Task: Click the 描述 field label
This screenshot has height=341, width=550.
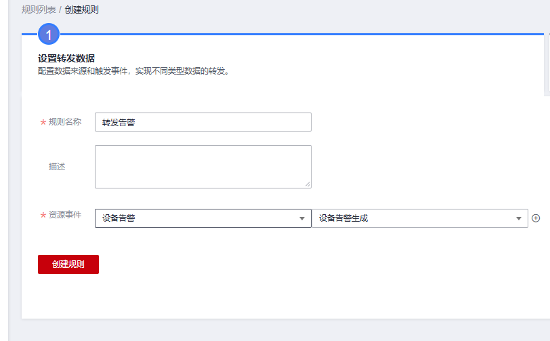Action: pyautogui.click(x=57, y=167)
